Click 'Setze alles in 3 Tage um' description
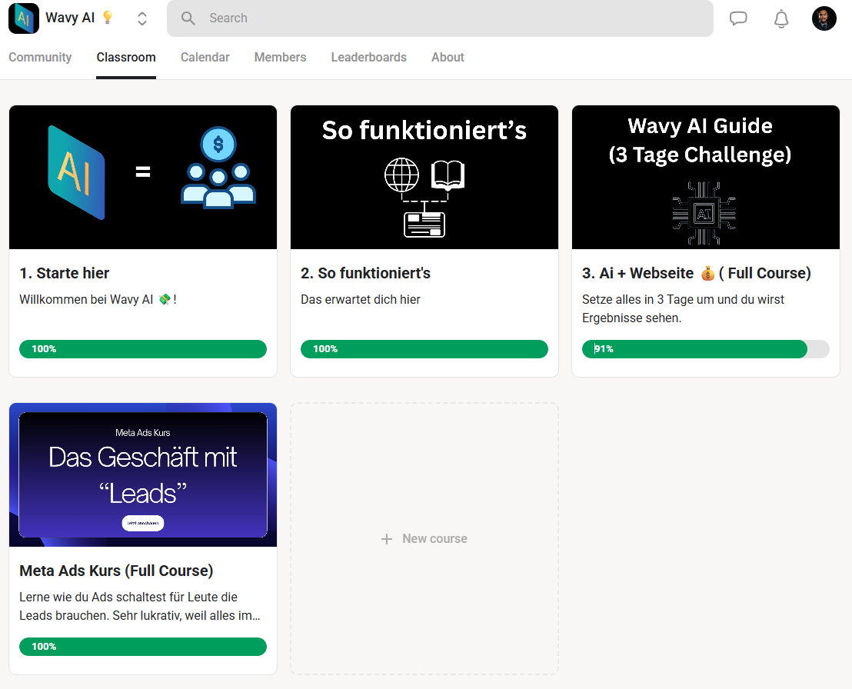This screenshot has width=852, height=689. tap(683, 308)
